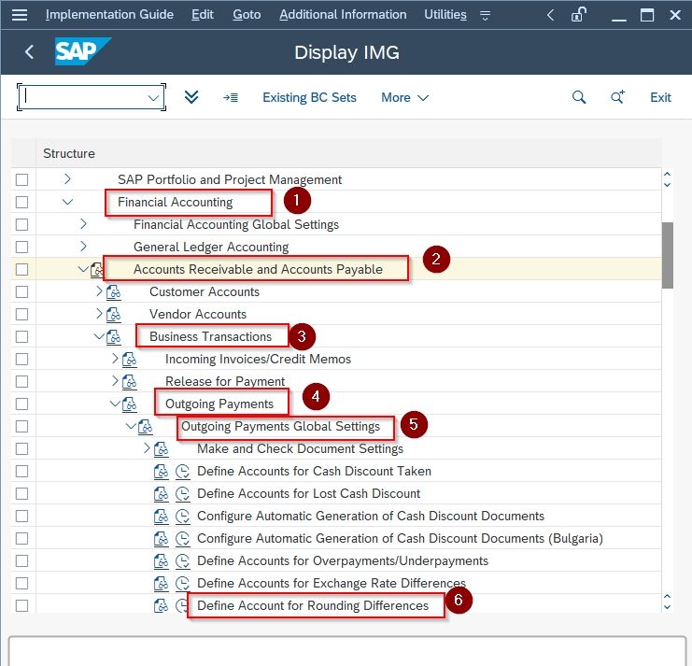Screen dimensions: 692x666
Task: Open the Edit menu
Action: 203,15
